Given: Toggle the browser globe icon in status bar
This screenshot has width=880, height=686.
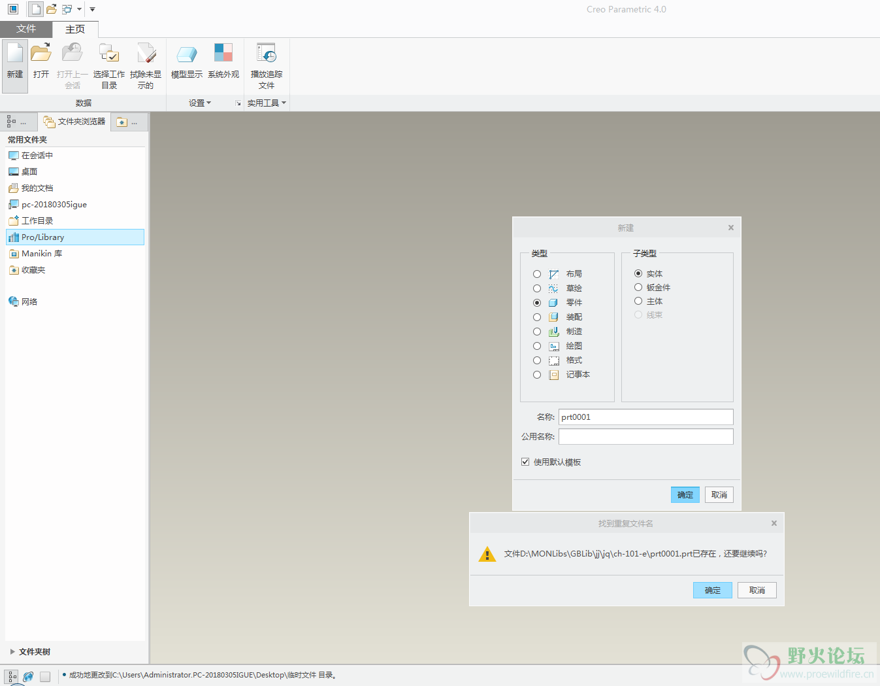Looking at the screenshot, I should click(28, 676).
